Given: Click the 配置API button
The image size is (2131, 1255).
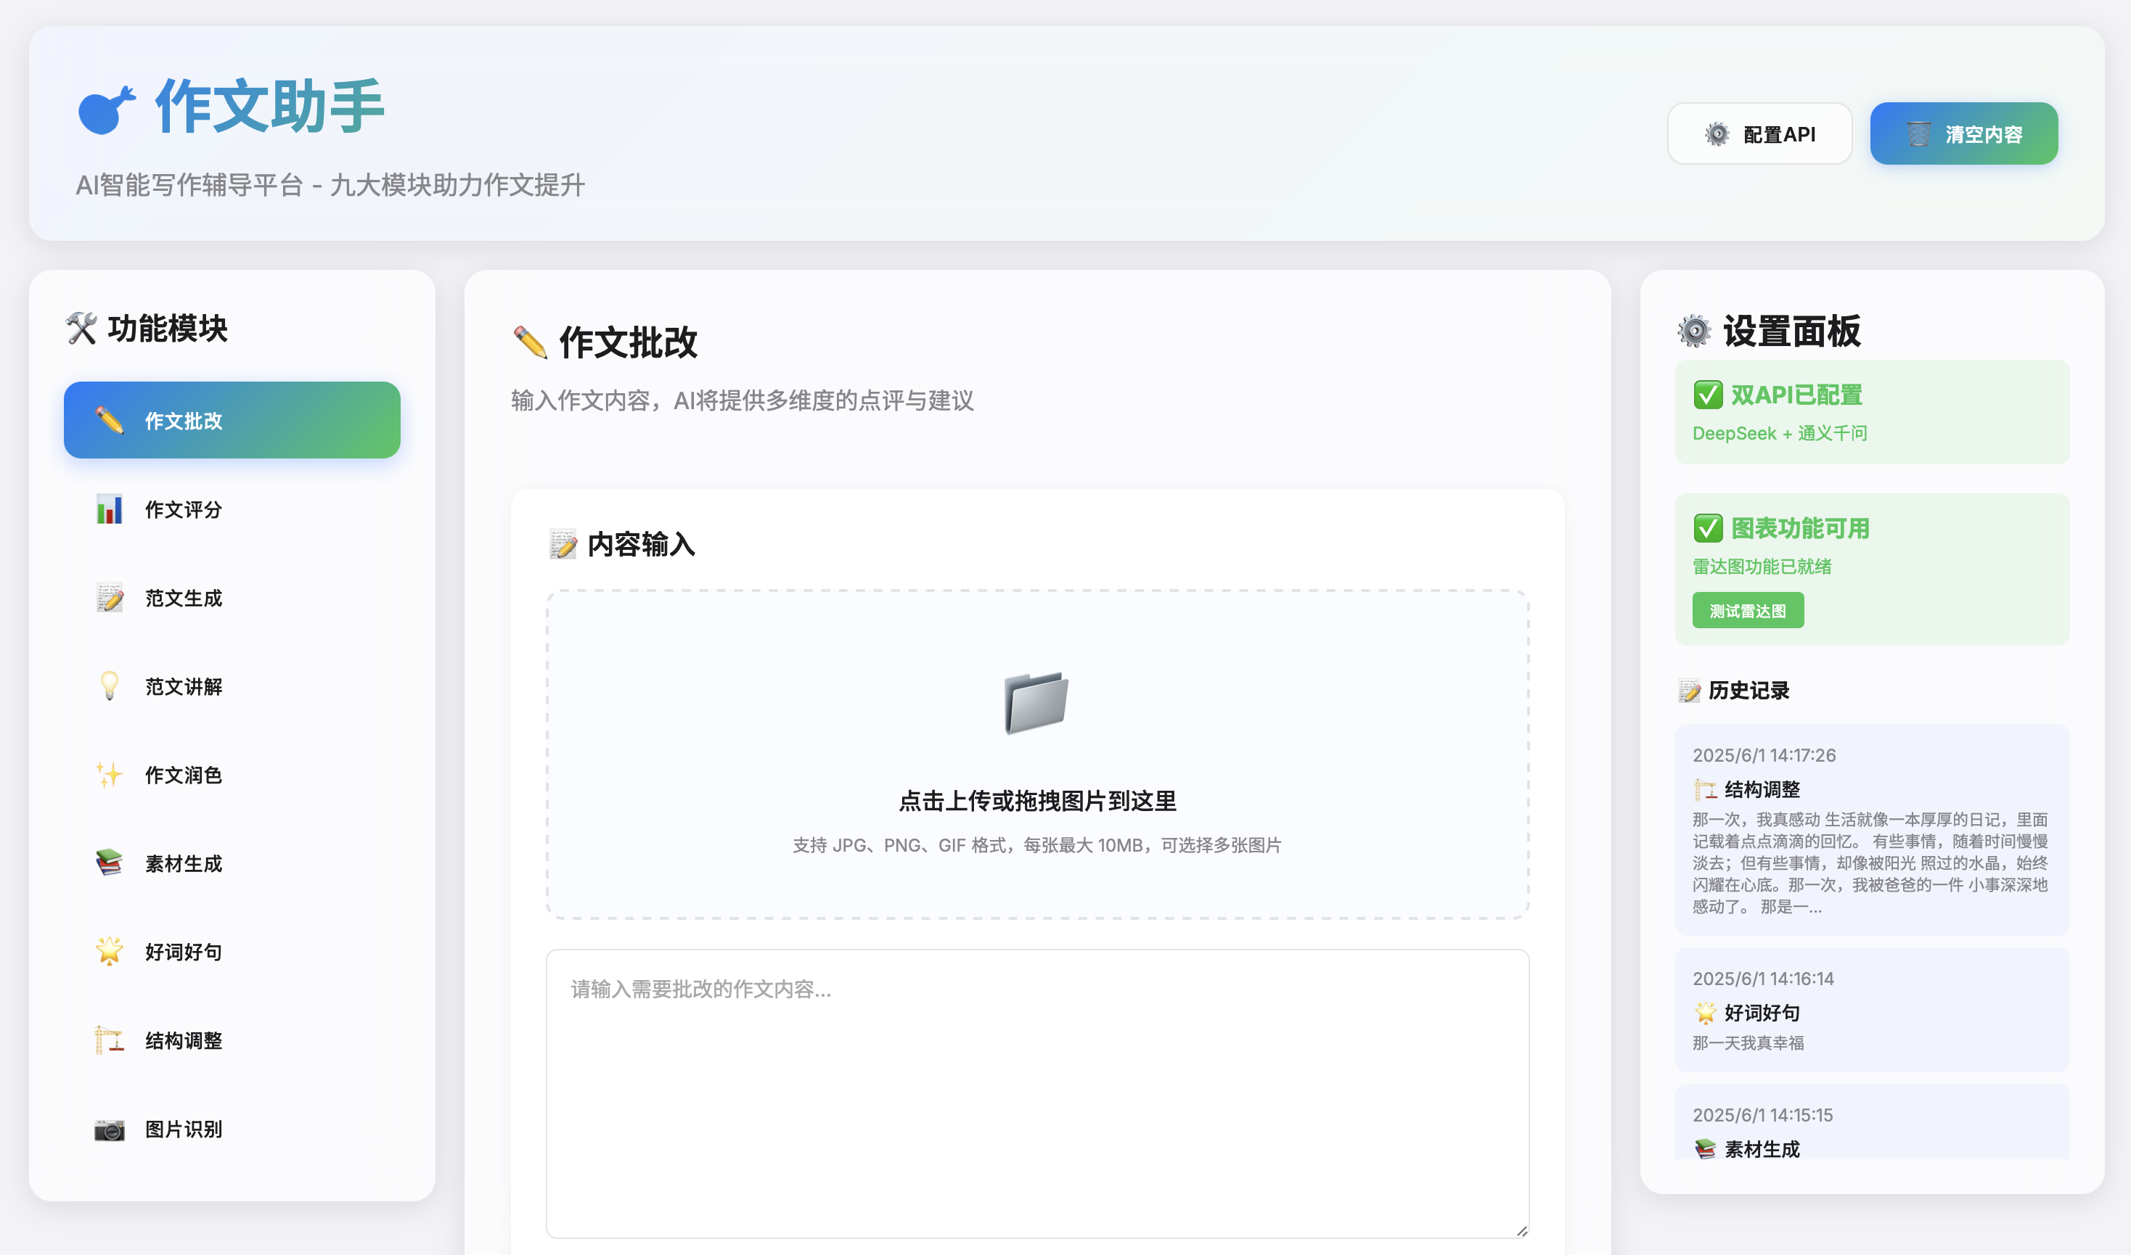Looking at the screenshot, I should (x=1759, y=133).
